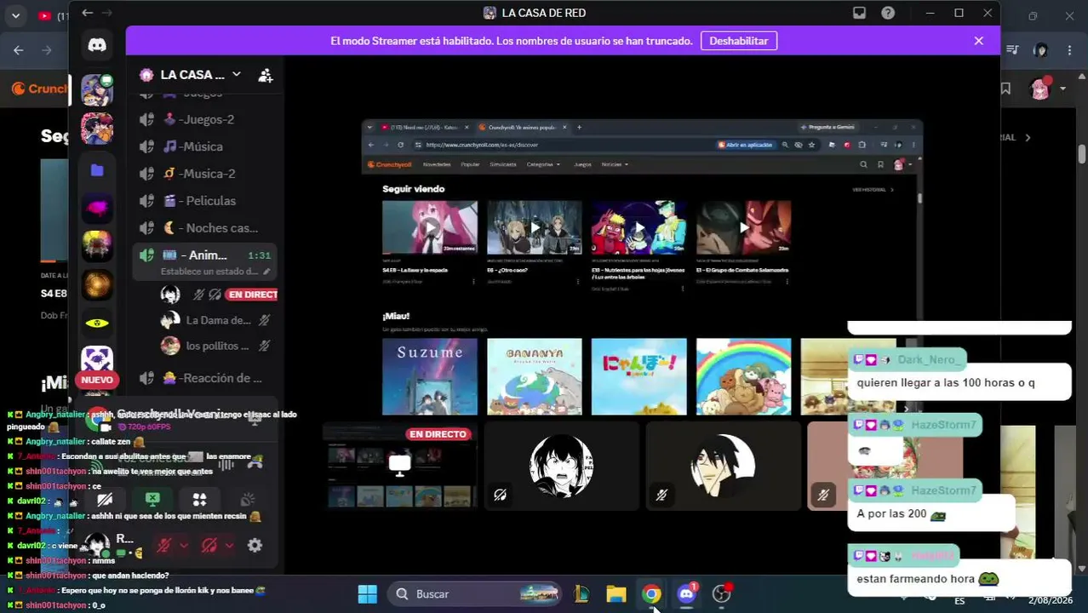Image resolution: width=1088 pixels, height=613 pixels.
Task: Open Discord inbox icon in title bar
Action: pyautogui.click(x=859, y=13)
